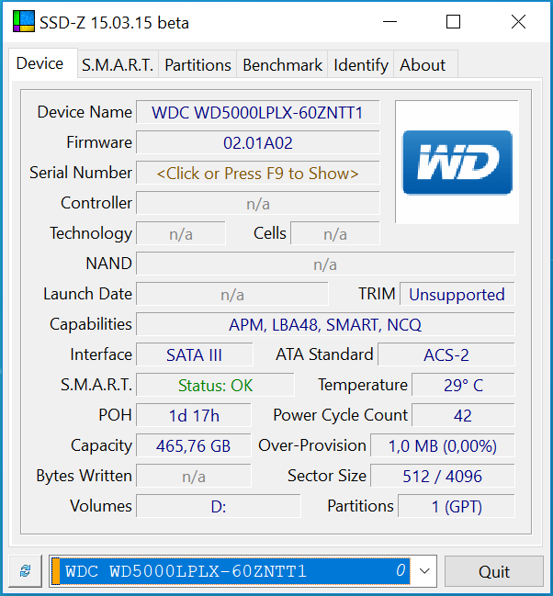Click the Serial Number label
Image resolution: width=553 pixels, height=596 pixels.
click(81, 173)
